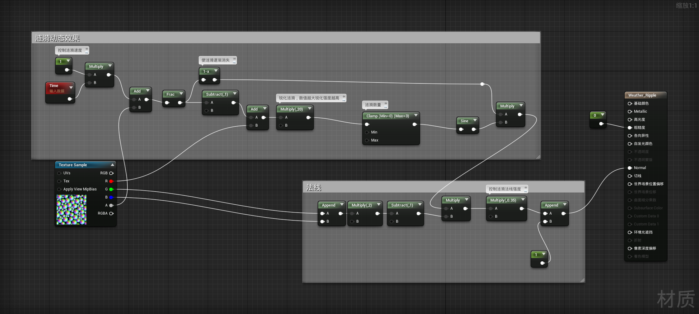The height and width of the screenshot is (314, 699).
Task: Toggle the pin on the 控制涟漪速度 comment bubble
Action: pos(87,49)
